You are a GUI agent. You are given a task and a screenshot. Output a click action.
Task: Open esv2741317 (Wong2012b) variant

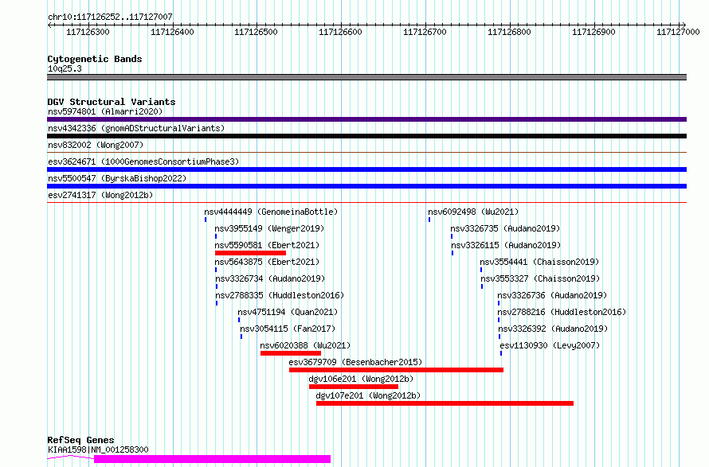pos(100,195)
